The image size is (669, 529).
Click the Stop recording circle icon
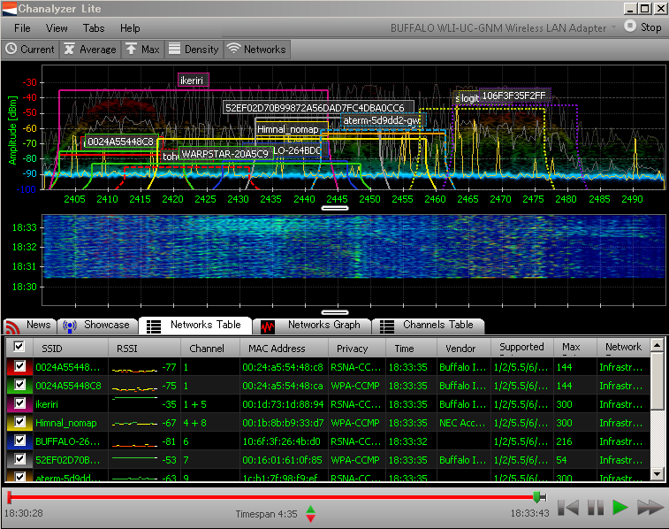pyautogui.click(x=630, y=26)
